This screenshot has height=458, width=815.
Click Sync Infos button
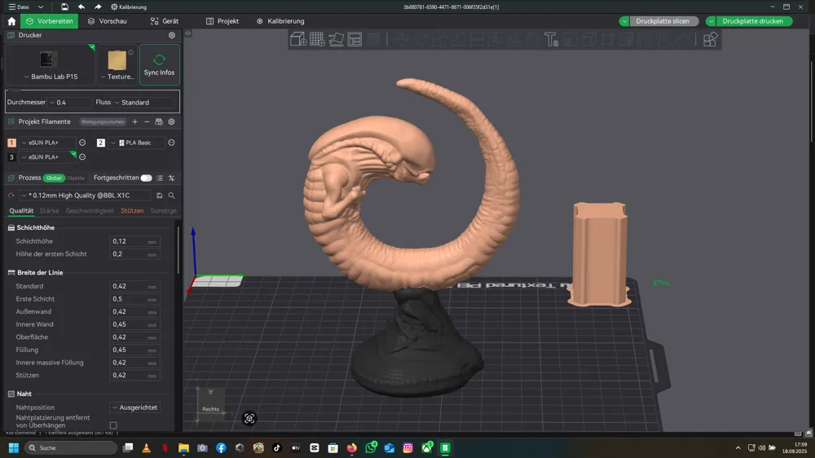pyautogui.click(x=160, y=64)
